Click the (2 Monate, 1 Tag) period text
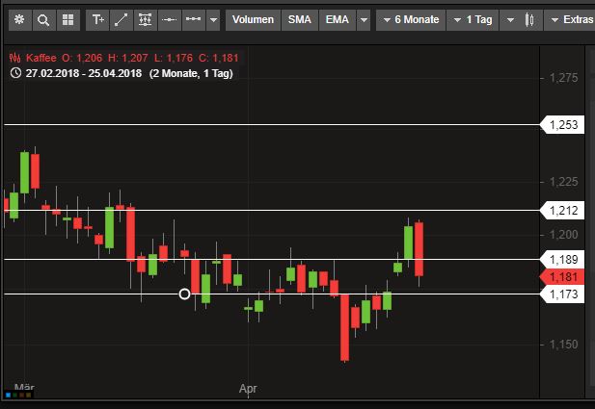This screenshot has width=595, height=409. pos(191,73)
